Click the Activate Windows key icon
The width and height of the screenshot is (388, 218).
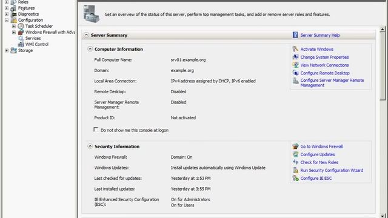(295, 49)
